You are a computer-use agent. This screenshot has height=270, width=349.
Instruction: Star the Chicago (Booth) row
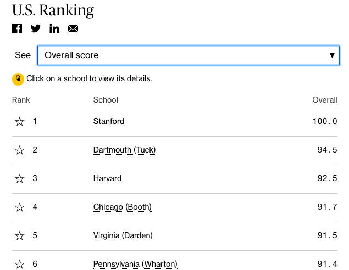point(20,207)
